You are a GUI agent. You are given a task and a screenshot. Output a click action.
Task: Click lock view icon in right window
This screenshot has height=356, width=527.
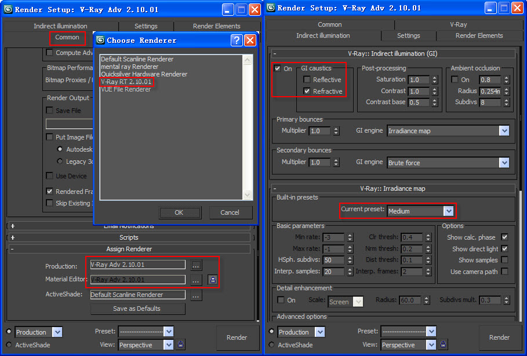click(x=444, y=344)
